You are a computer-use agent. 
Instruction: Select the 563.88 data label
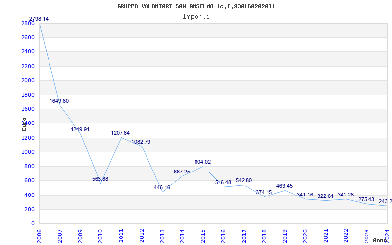click(100, 179)
